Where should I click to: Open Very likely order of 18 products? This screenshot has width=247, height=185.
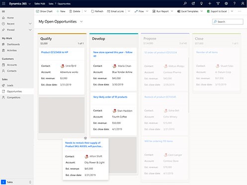[x=110, y=97]
